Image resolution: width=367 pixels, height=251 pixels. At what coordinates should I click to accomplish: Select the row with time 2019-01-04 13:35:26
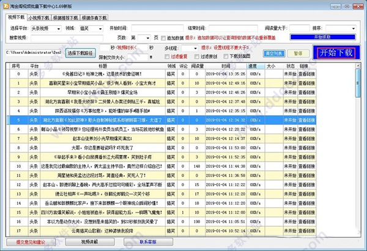(x=163, y=74)
